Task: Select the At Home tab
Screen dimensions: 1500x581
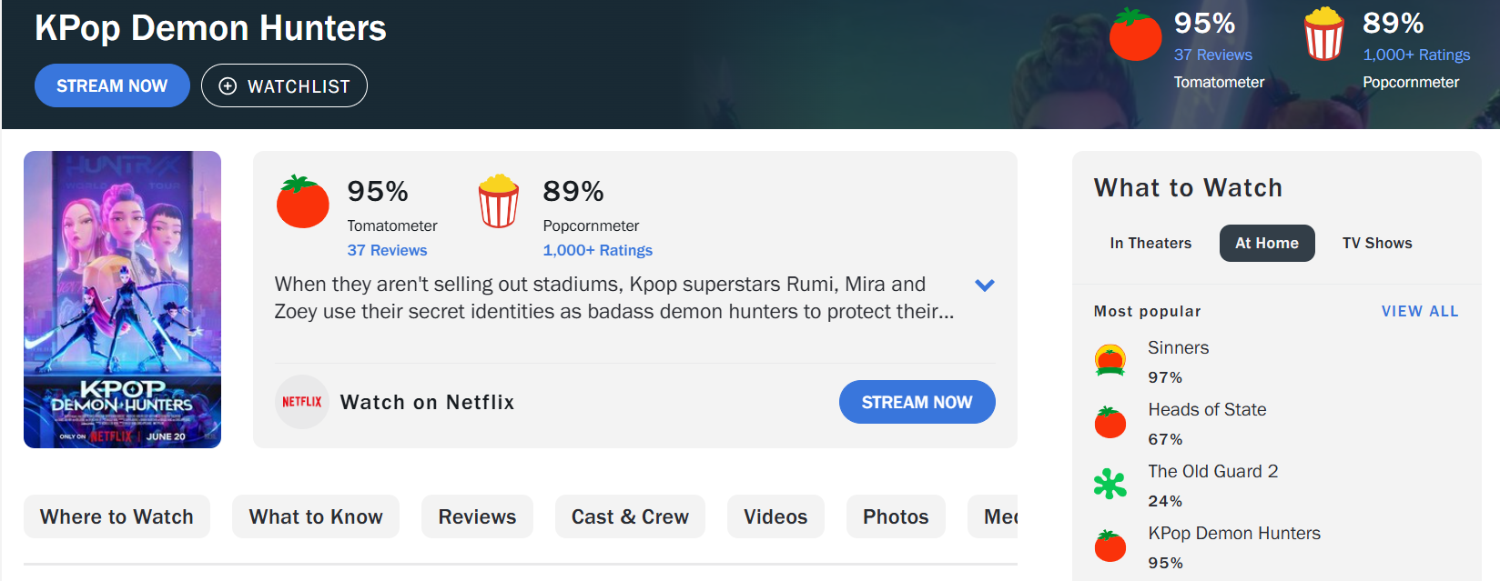Action: coord(1267,243)
